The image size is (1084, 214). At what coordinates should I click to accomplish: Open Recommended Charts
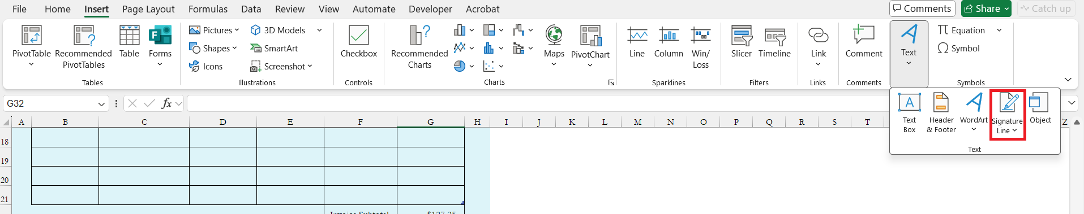pos(419,46)
